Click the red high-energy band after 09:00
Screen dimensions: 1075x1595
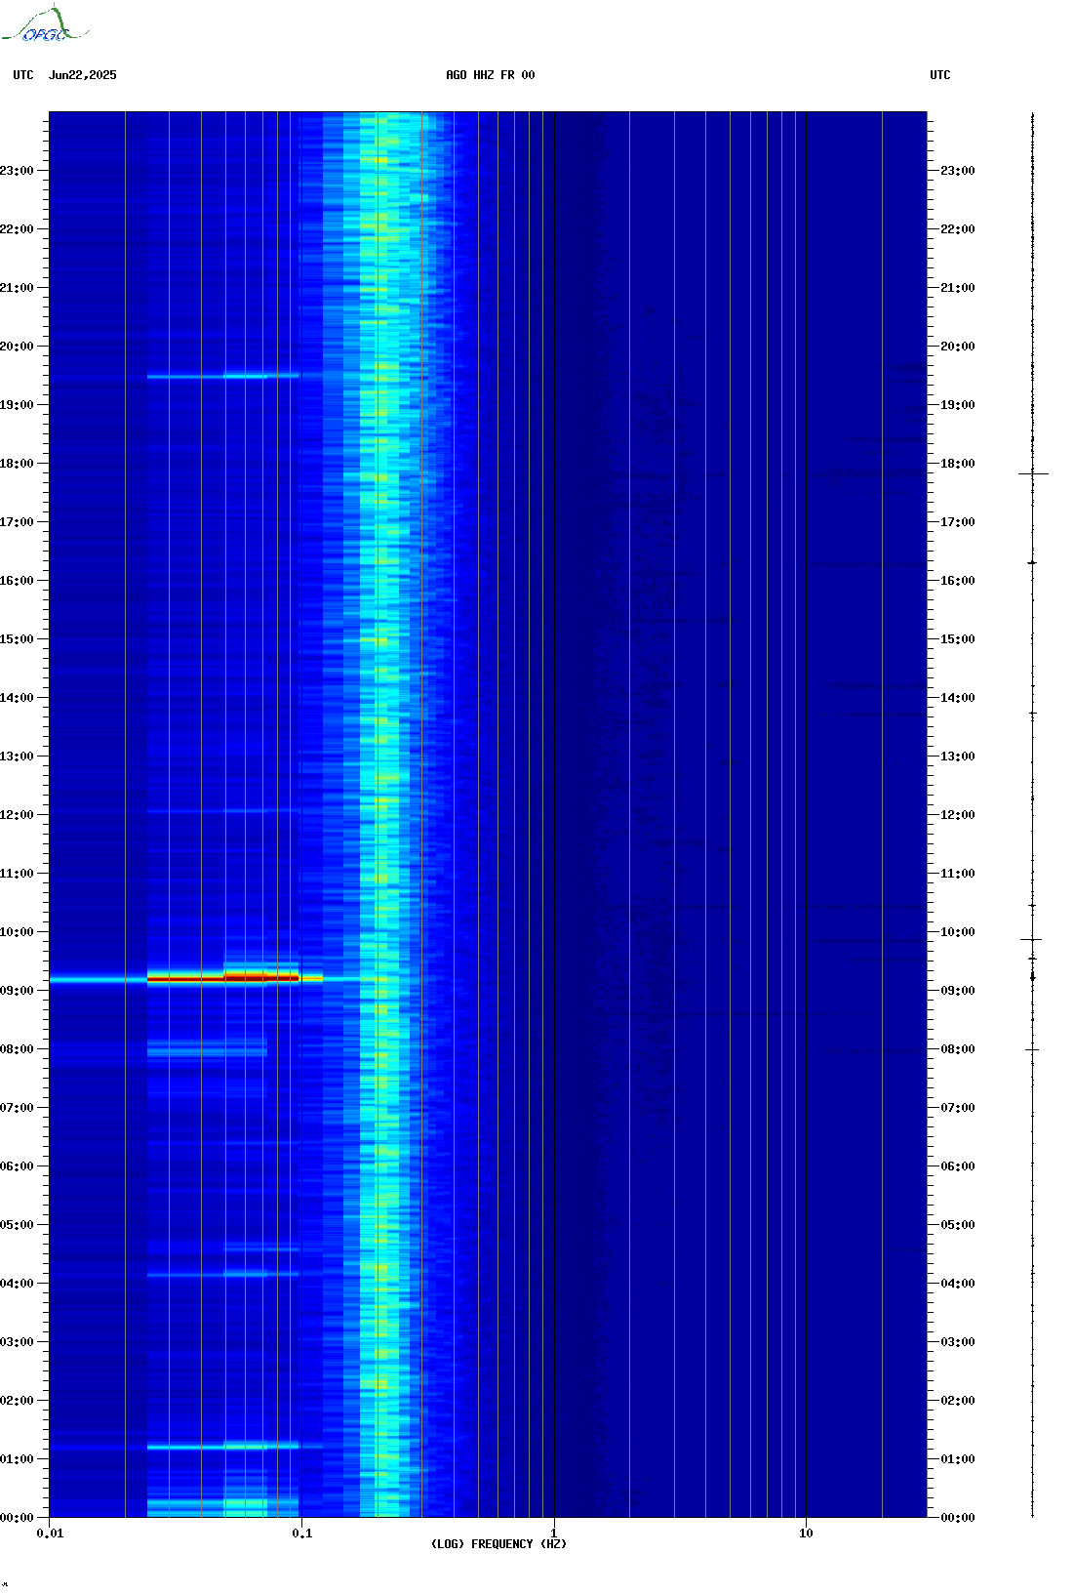click(x=223, y=976)
